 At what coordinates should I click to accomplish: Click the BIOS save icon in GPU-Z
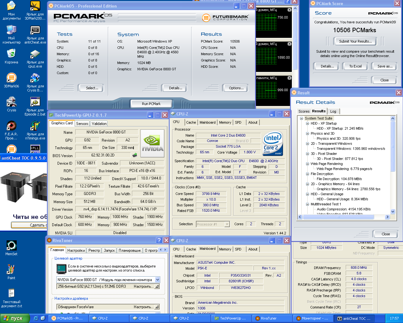coord(135,155)
